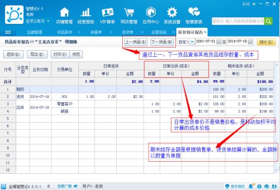This screenshot has height=190, width=280.
Task: Click the 上一货品 button
Action: [x=136, y=42]
